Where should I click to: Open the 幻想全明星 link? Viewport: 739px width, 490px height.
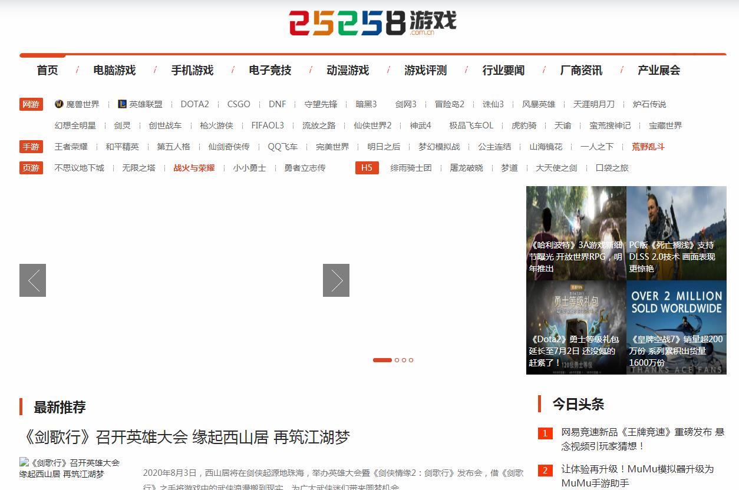(75, 125)
